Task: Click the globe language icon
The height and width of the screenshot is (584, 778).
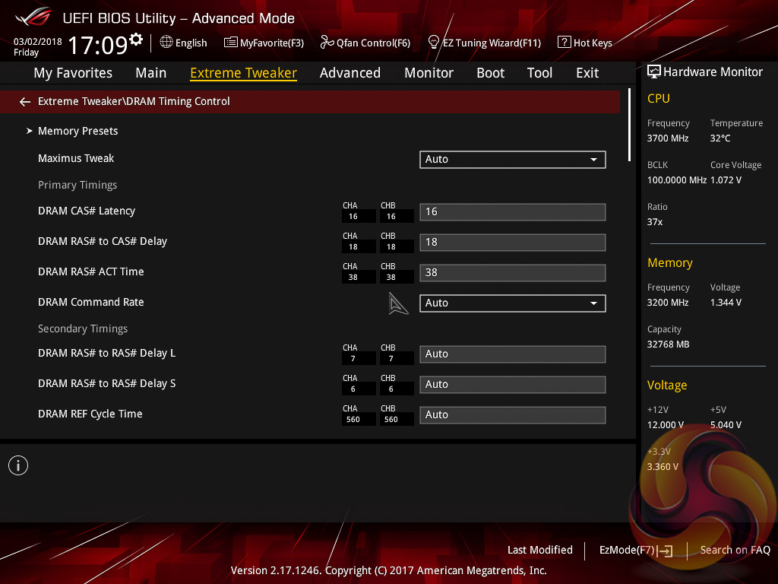Action: pos(166,43)
